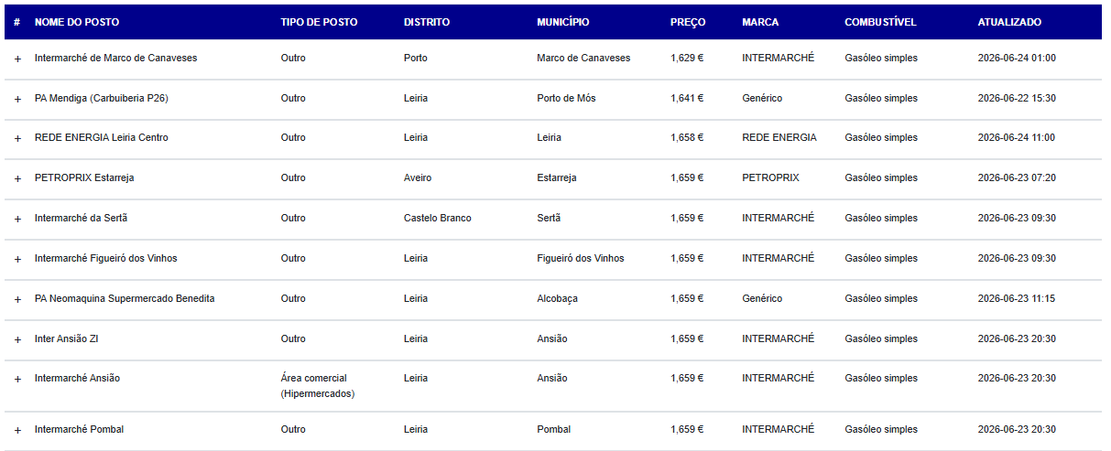Screen dimensions: 1111x451
Task: Click the ATUALIZADO column header
Action: coord(1009,22)
